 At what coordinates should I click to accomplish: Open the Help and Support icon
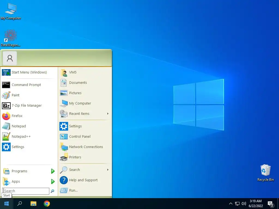tap(64, 180)
